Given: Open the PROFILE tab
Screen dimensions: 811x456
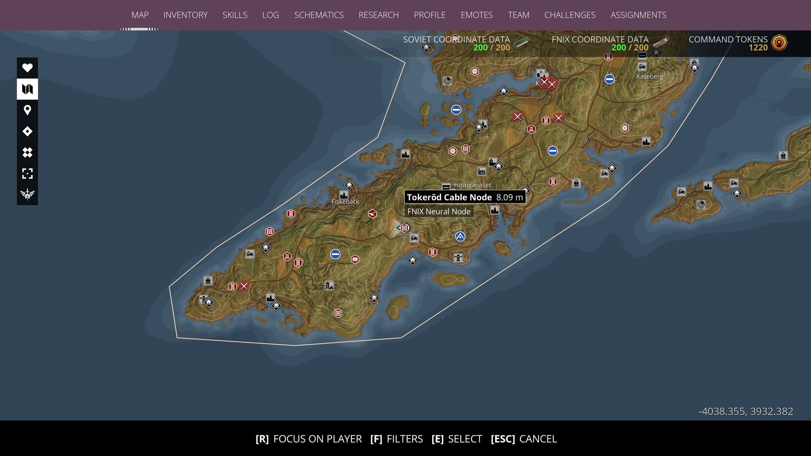Looking at the screenshot, I should [430, 15].
